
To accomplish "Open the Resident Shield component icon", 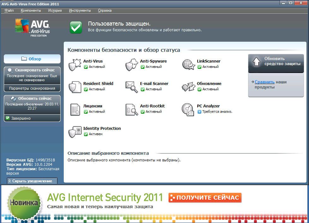I will coord(75,87).
